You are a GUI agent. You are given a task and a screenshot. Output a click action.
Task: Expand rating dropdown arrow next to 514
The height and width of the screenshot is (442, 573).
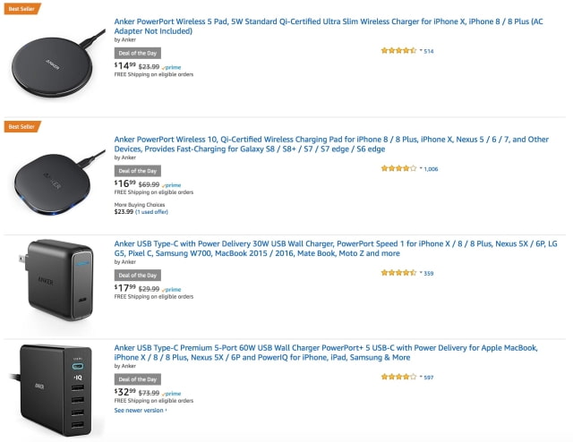tap(421, 51)
